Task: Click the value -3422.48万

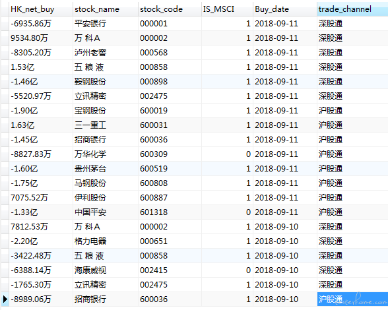Action: [x=31, y=256]
